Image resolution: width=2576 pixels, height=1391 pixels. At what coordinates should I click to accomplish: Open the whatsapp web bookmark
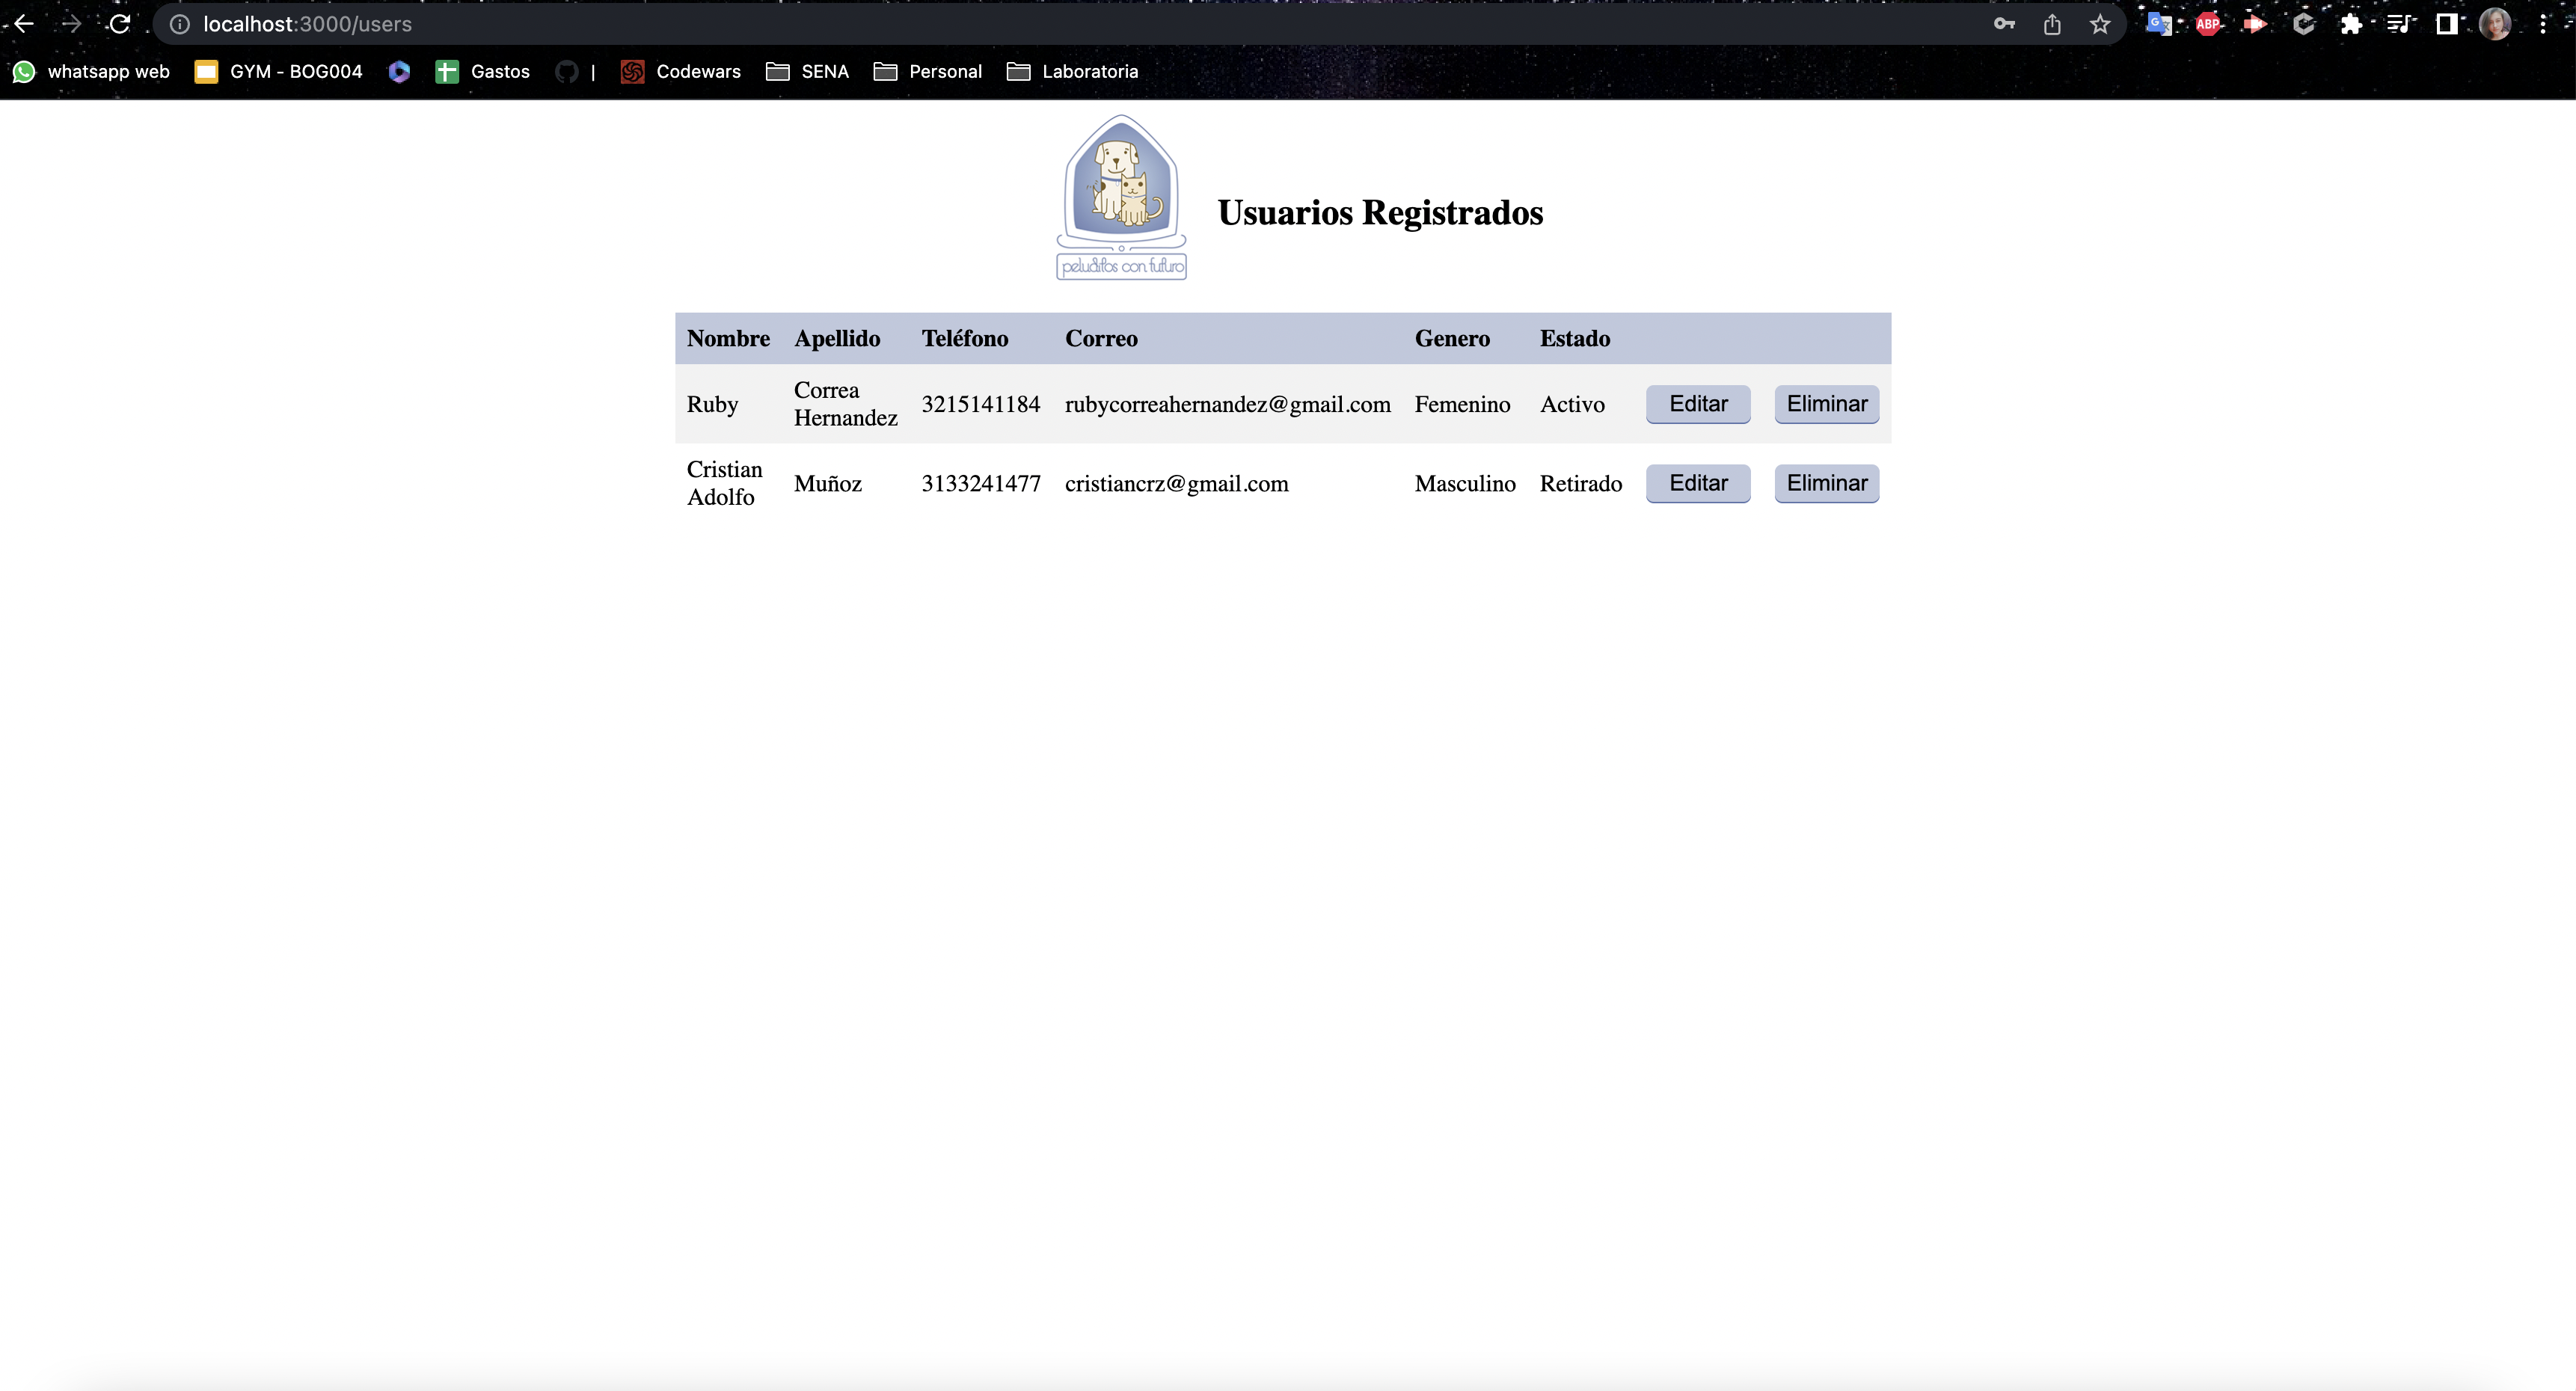pyautogui.click(x=92, y=71)
